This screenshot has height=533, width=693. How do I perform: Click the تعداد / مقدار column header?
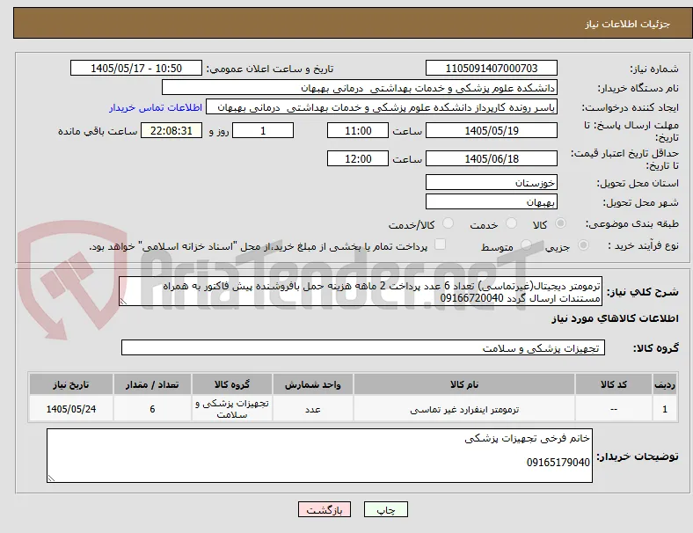coord(152,384)
